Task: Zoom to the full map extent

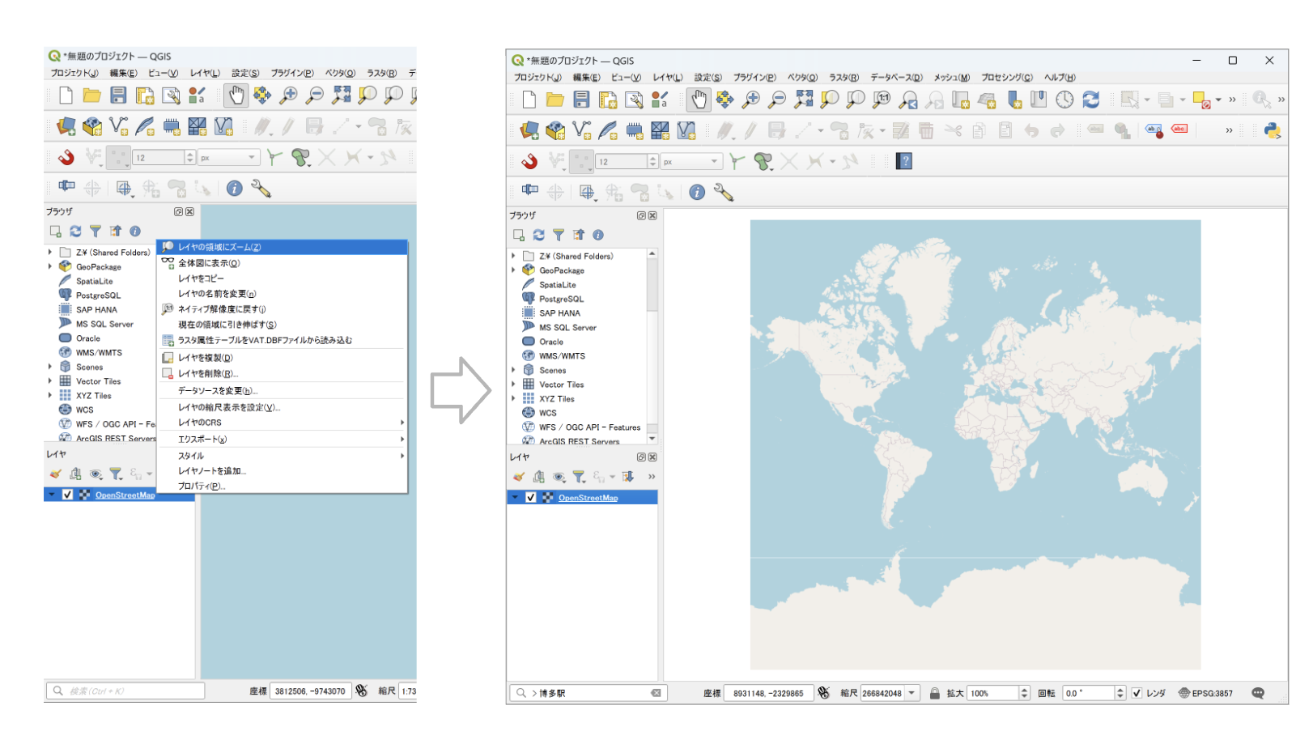Action: coord(804,100)
